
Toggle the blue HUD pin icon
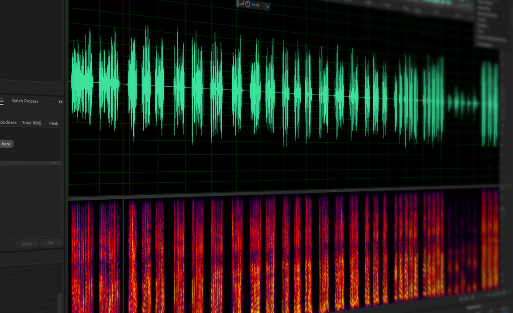tap(268, 7)
